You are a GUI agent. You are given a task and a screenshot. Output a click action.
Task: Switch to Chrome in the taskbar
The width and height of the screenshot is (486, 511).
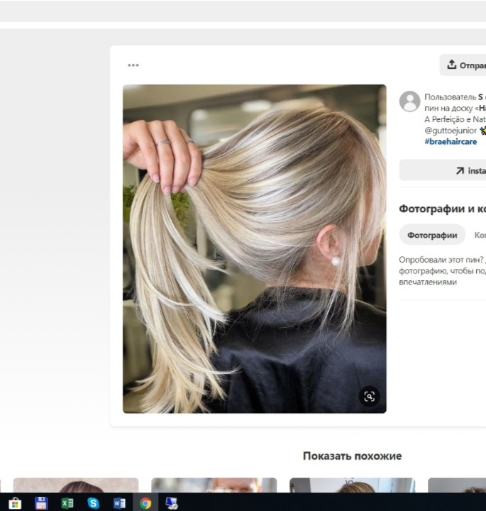point(145,502)
